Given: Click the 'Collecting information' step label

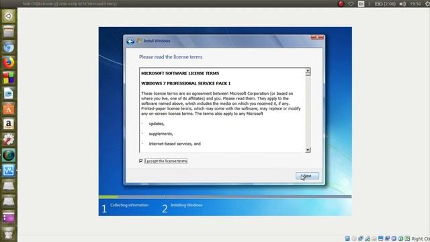Looking at the screenshot, I should pos(129,205).
